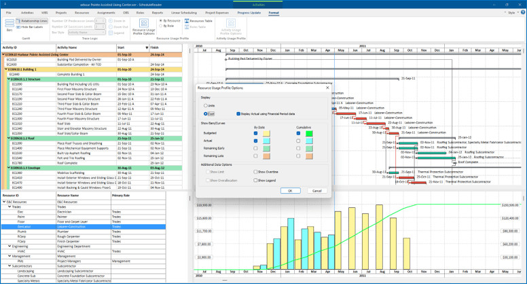Click the Activity Usage Profile Options icon
Screen dimensions: 527x284
point(231,23)
